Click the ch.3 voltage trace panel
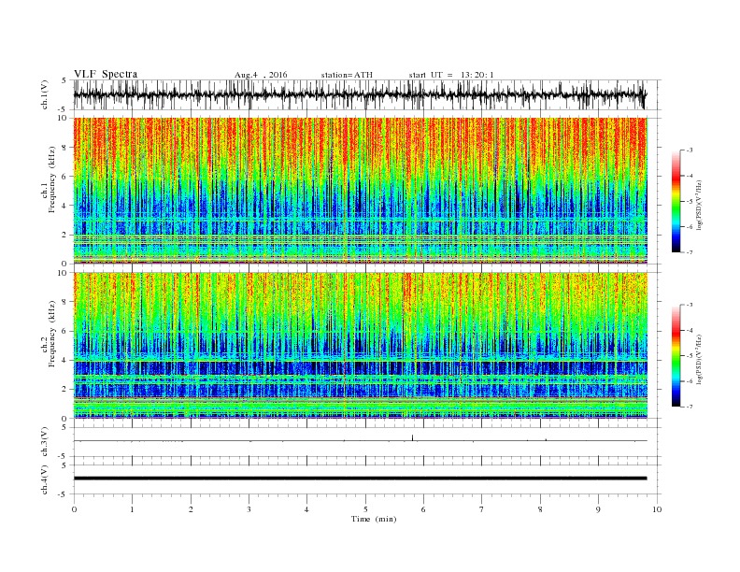 [x=367, y=442]
